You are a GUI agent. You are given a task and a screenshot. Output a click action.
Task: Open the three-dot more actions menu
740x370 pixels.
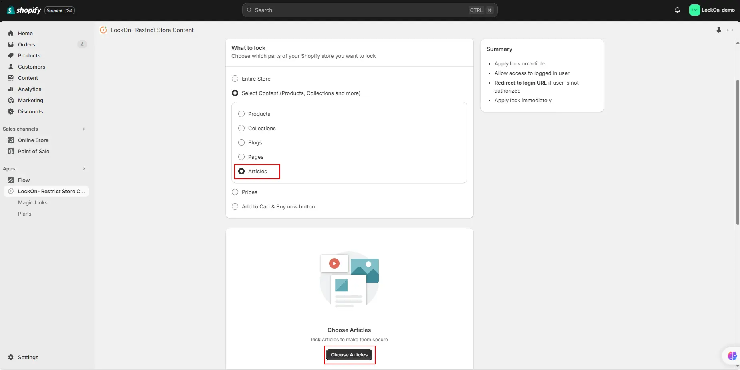pos(730,30)
